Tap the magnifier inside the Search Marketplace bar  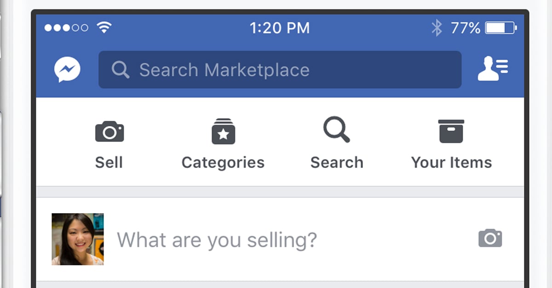121,70
